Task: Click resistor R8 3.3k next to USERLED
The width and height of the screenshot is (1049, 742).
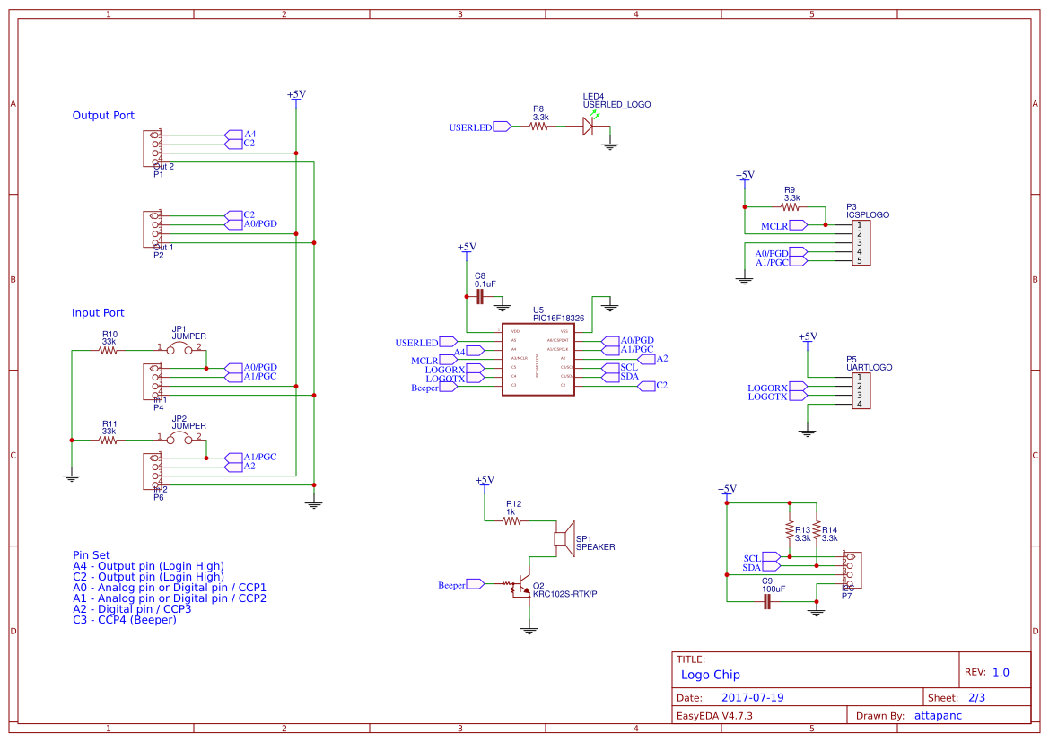Action: (538, 127)
